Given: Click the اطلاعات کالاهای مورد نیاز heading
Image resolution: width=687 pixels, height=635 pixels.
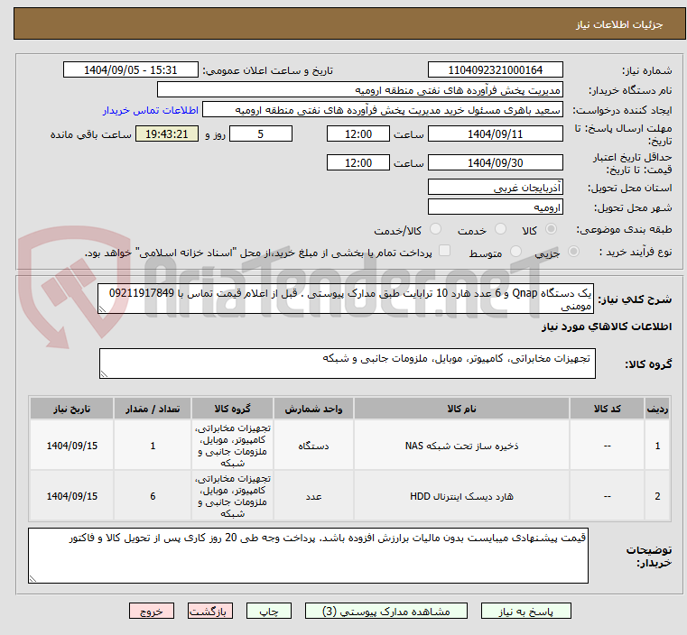Looking at the screenshot, I should point(607,327).
